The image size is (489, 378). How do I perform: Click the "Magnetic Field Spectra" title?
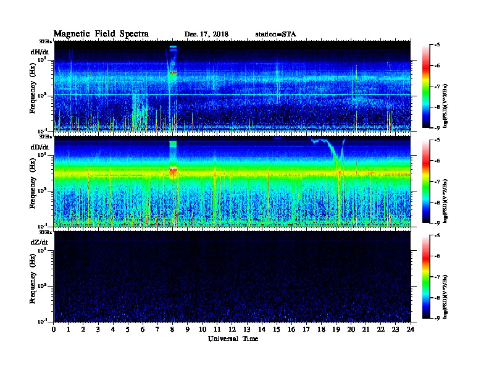(x=101, y=34)
